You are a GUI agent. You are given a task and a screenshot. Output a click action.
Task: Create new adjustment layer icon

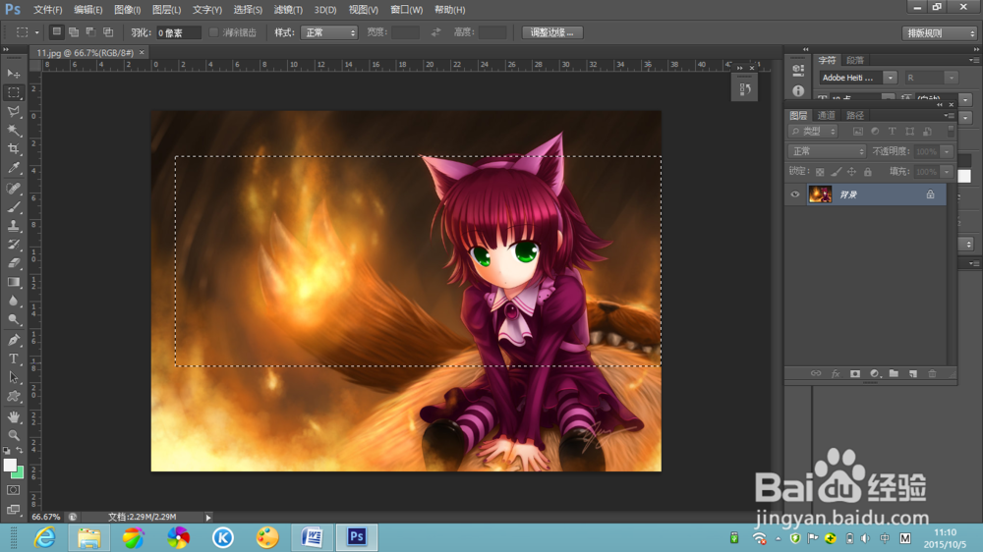[x=875, y=373]
